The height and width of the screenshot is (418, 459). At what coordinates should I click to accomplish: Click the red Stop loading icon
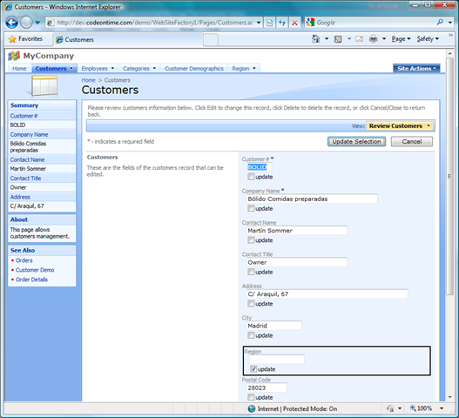click(x=294, y=23)
